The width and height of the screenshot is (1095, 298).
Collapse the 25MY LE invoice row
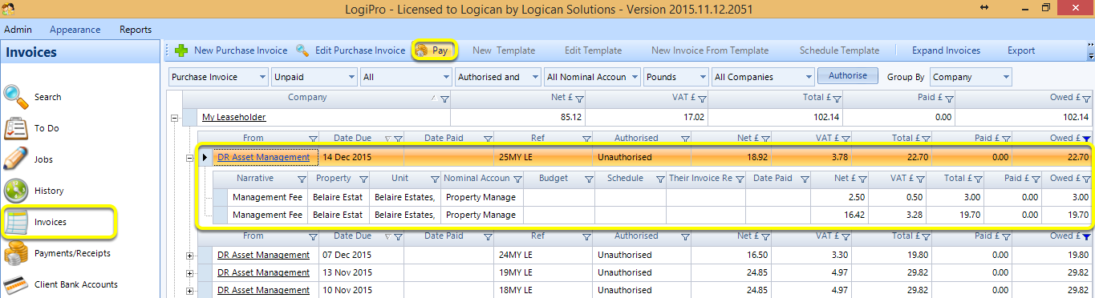[190, 157]
